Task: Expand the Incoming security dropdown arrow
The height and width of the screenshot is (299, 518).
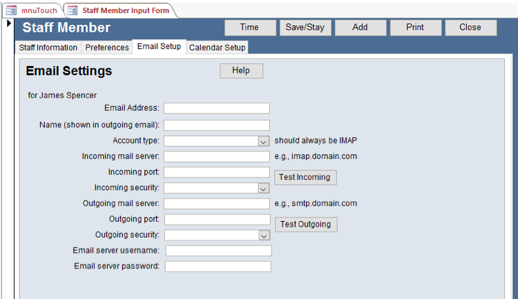Action: tap(263, 189)
